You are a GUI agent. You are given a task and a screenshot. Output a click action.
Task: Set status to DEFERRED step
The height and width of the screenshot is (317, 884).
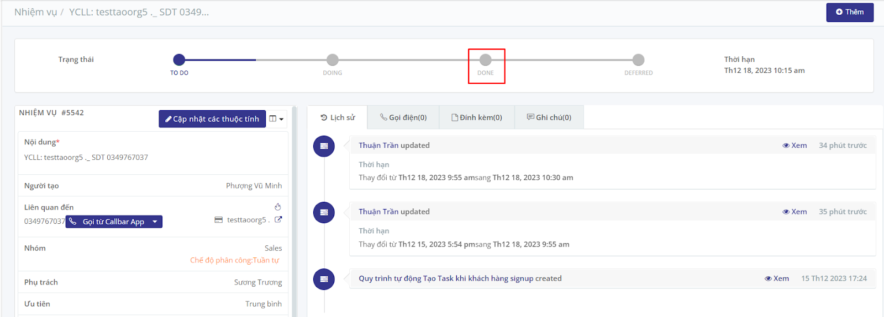(x=639, y=60)
